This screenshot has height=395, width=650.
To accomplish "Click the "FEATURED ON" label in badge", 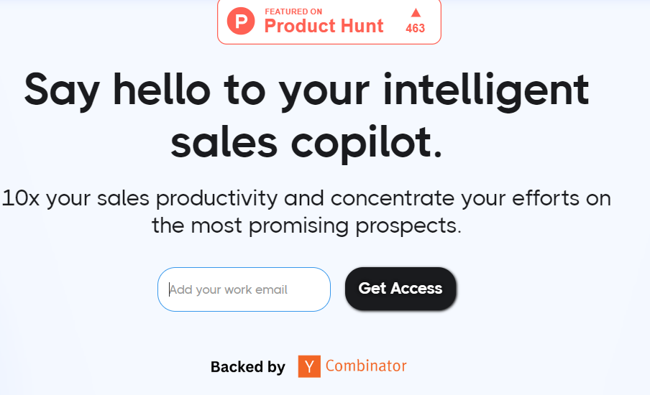I will click(293, 11).
